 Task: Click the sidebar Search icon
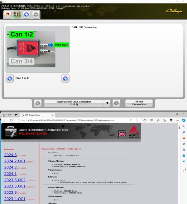[x=184, y=126]
